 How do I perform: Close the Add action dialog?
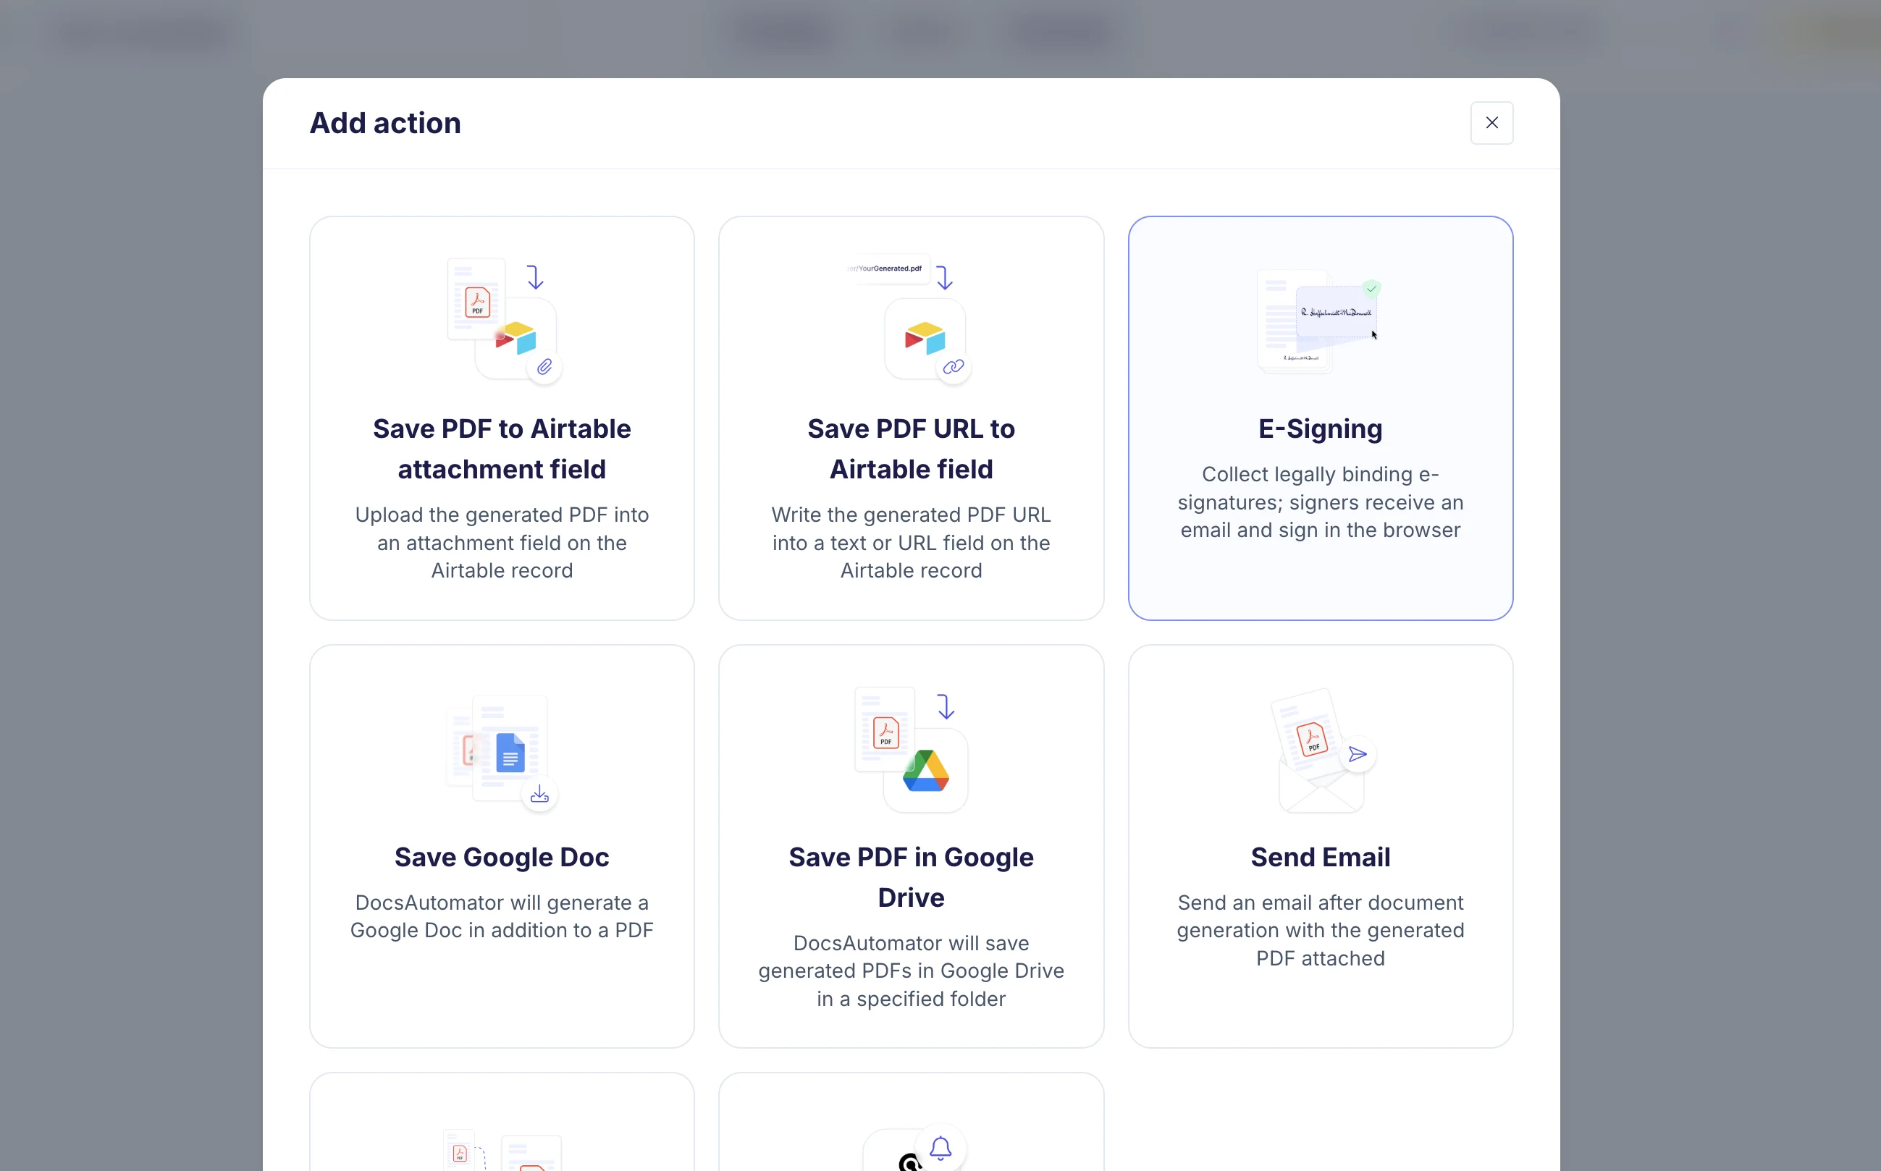1491,123
